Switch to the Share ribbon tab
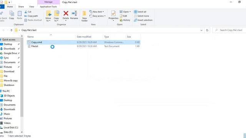The height and width of the screenshot is (138, 246). point(21,7)
